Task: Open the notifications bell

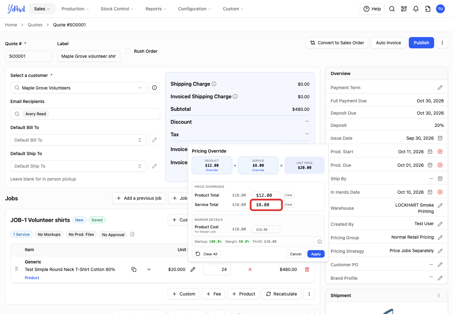Action: pyautogui.click(x=416, y=9)
